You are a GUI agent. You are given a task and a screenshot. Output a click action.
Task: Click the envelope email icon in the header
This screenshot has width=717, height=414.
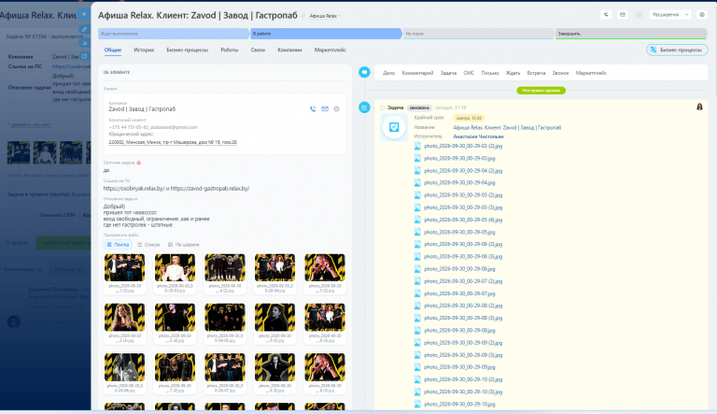(623, 15)
